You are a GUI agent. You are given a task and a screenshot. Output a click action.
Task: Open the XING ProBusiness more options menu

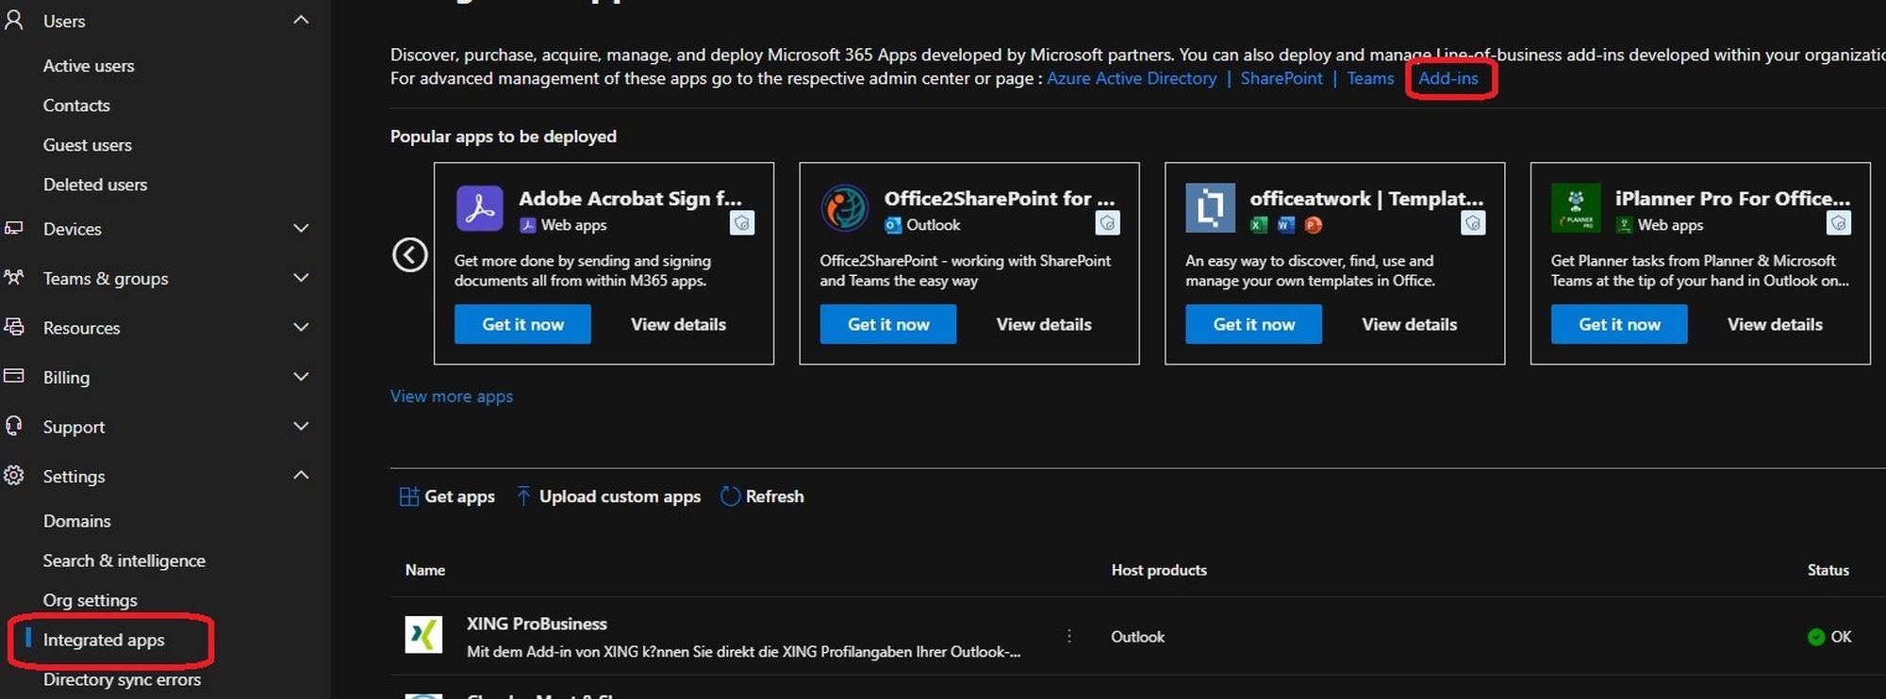(1068, 637)
